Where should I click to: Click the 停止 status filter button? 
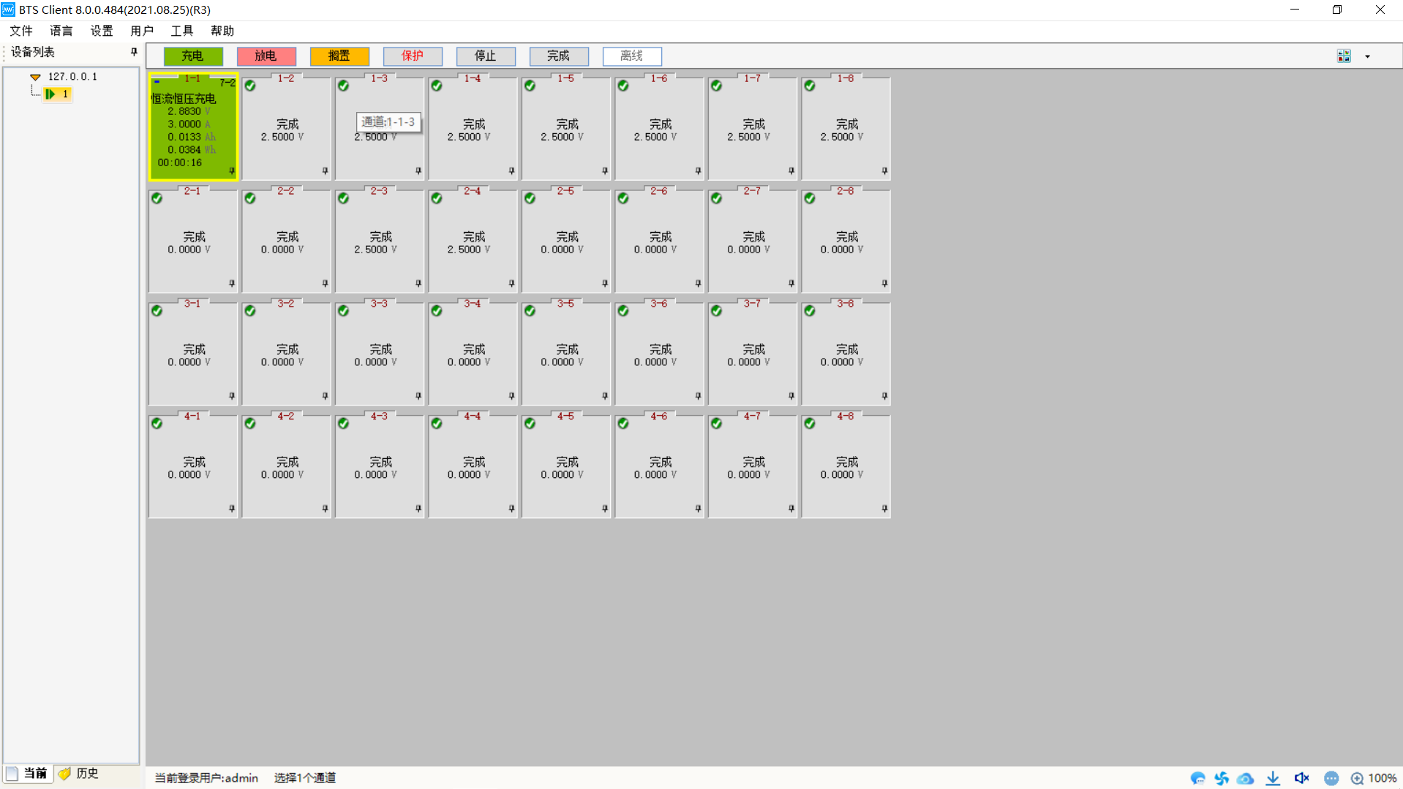tap(486, 56)
